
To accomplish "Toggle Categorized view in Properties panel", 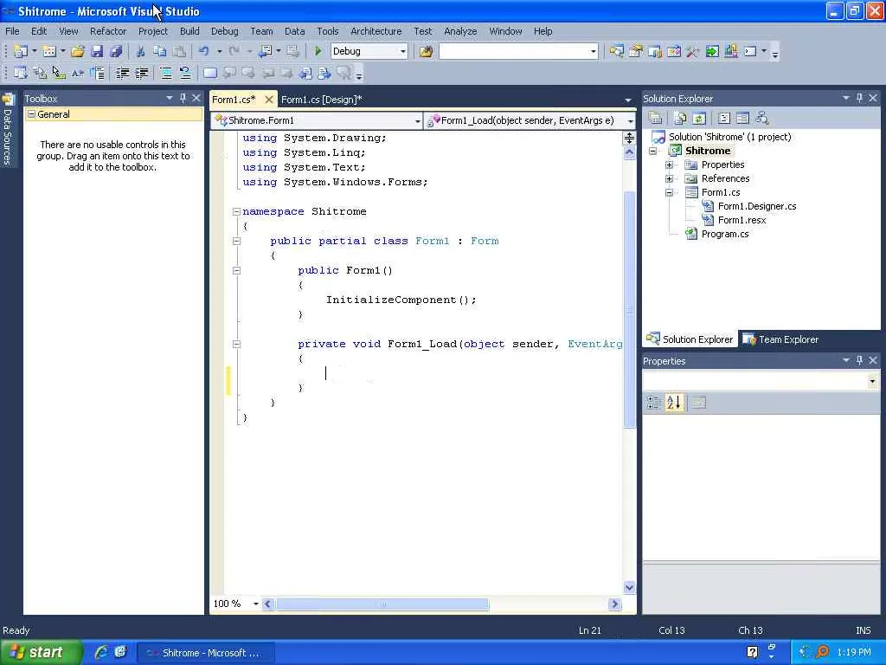I will pyautogui.click(x=653, y=403).
